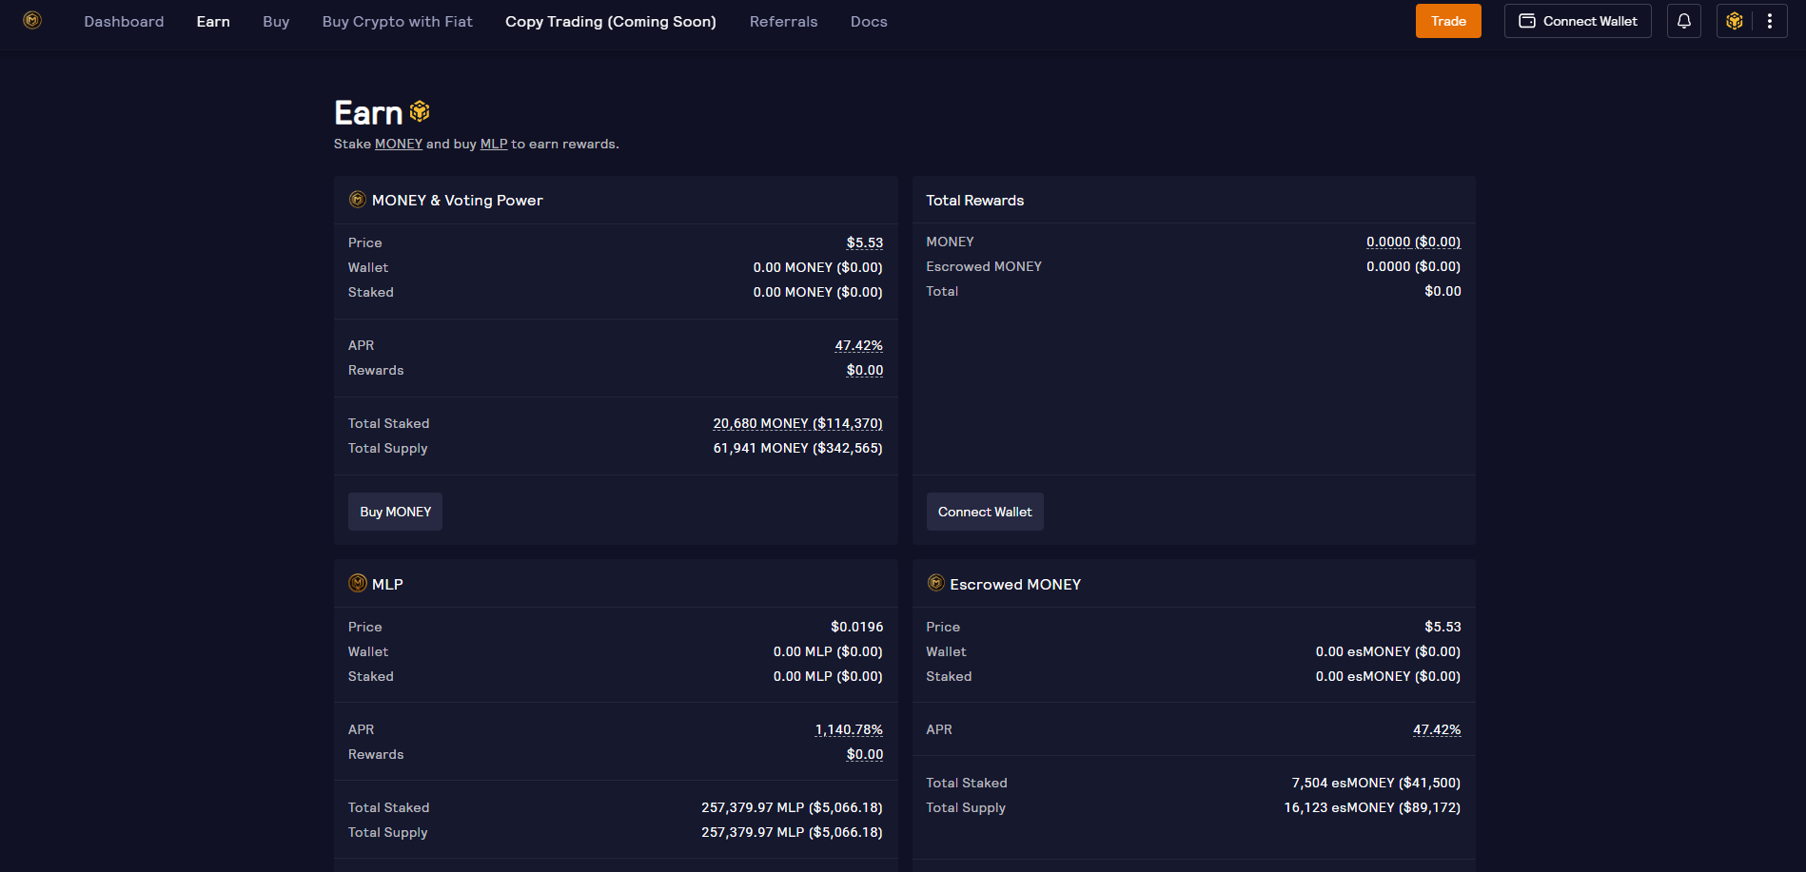Navigate to Referrals
The width and height of the screenshot is (1806, 872).
pyautogui.click(x=783, y=21)
